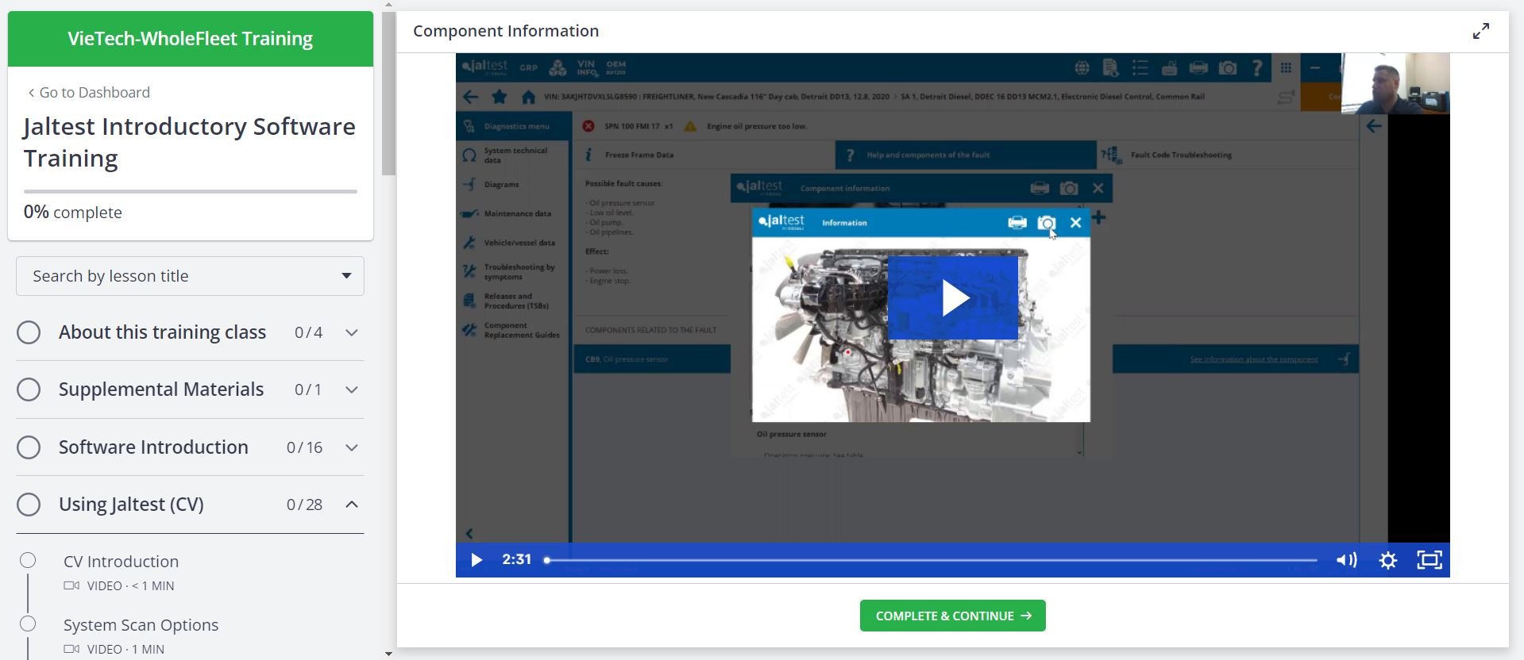This screenshot has width=1524, height=660.
Task: Open the Software Introduction section title
Action: click(x=153, y=447)
